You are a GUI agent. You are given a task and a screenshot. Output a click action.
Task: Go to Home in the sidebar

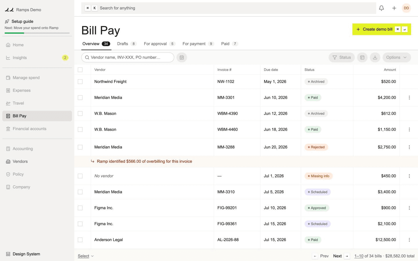point(37,45)
